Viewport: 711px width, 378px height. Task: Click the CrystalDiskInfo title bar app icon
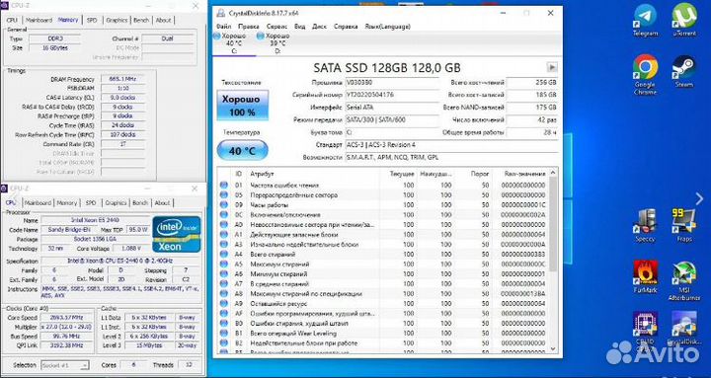(x=220, y=13)
